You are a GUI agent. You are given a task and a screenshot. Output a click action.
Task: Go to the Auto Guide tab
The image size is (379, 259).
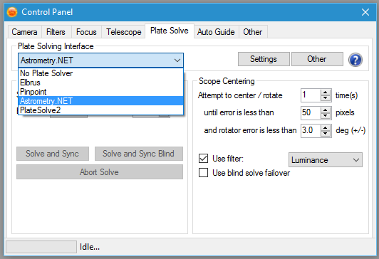(216, 32)
